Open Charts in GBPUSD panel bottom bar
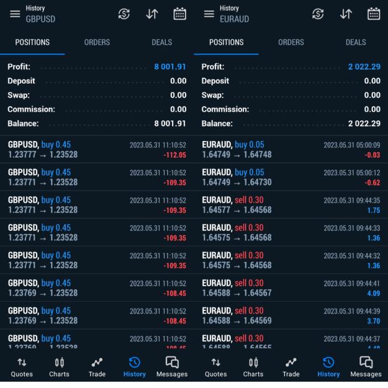 [x=59, y=368]
